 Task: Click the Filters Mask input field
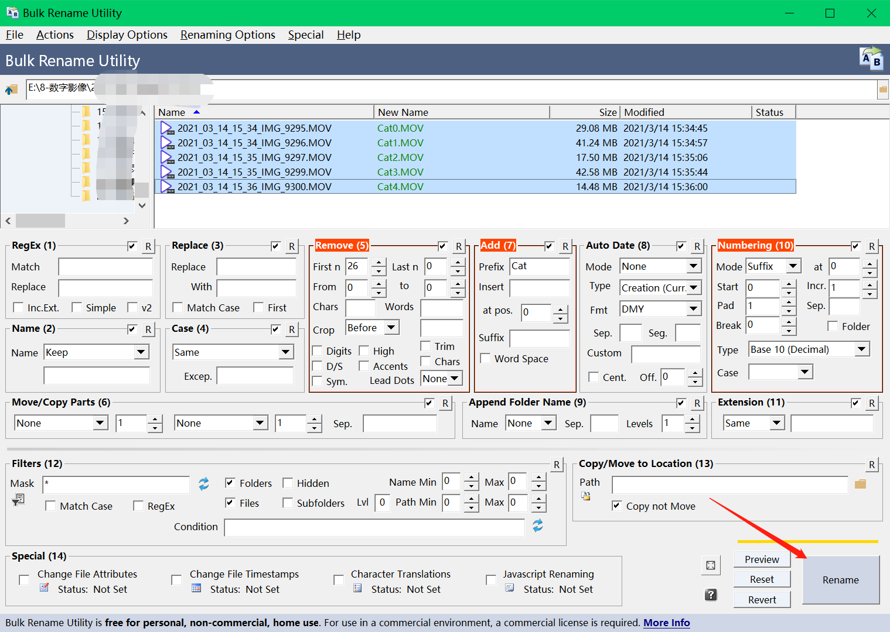[x=116, y=484]
